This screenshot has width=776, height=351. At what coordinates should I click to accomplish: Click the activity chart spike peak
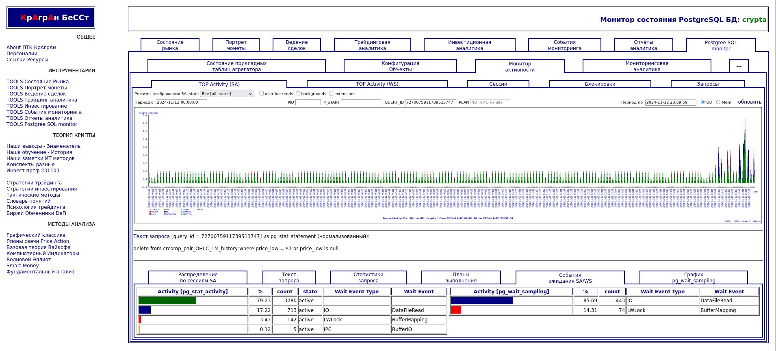pyautogui.click(x=745, y=122)
